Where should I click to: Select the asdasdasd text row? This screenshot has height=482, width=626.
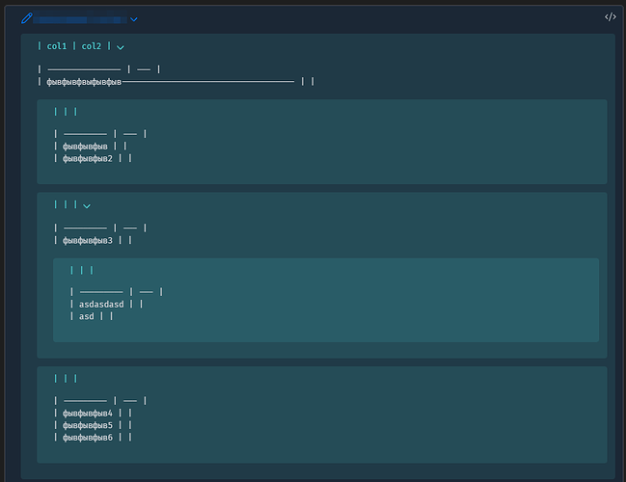click(x=101, y=305)
